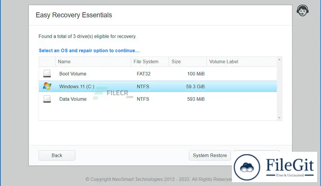Screen dimensions: 321x186
Task: Select the "Windows 11 (C:)" entry
Action: tap(77, 86)
